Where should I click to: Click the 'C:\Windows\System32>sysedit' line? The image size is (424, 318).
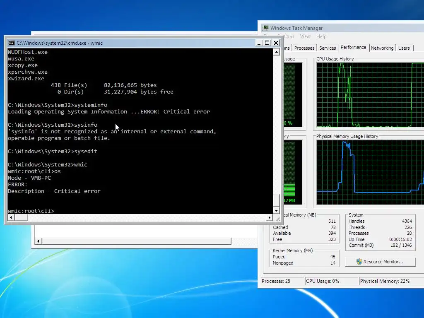pos(53,152)
